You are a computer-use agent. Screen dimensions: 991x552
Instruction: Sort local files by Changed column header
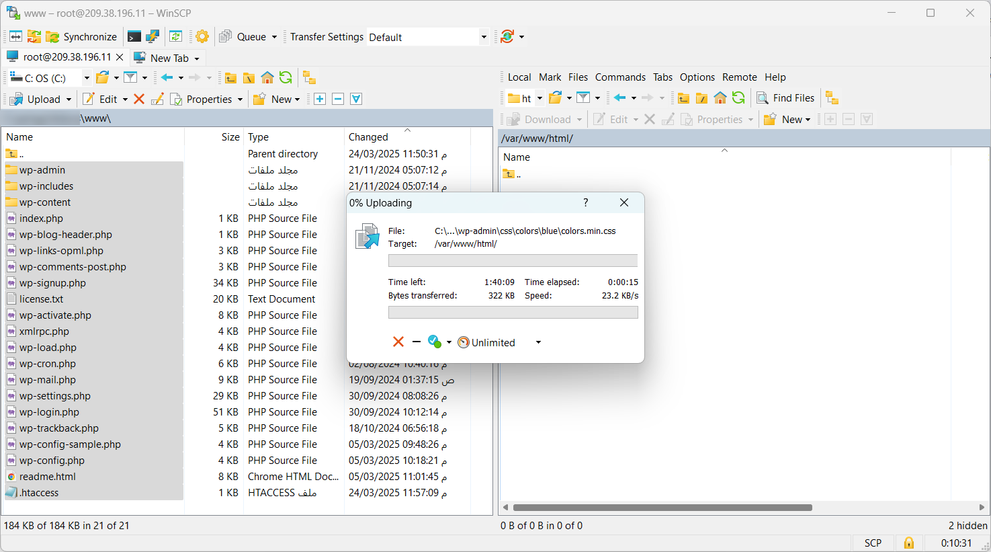click(x=407, y=136)
